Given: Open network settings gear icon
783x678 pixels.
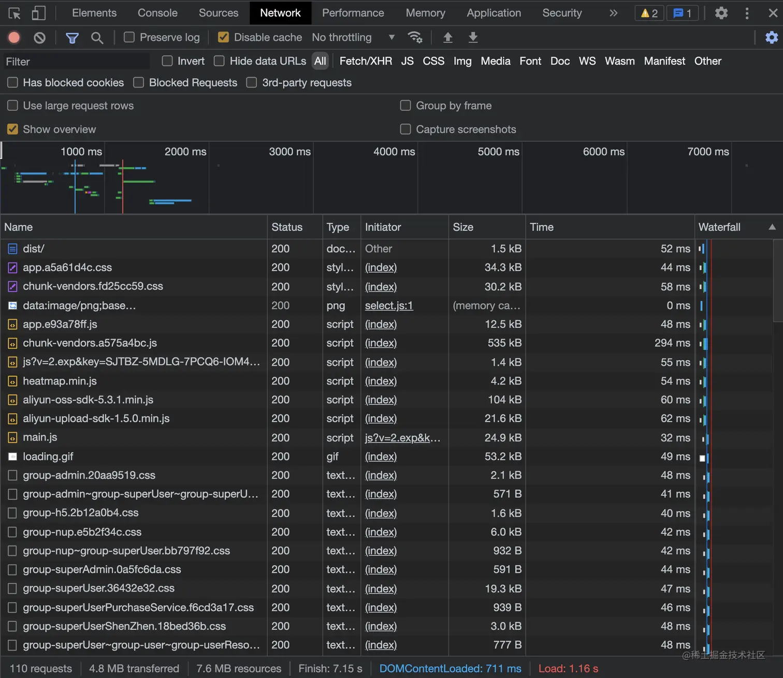Looking at the screenshot, I should tap(772, 37).
